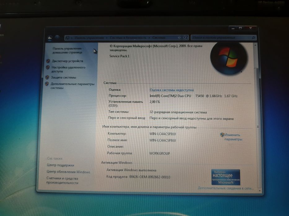Click the scrollbar up arrow

[x=255, y=45]
